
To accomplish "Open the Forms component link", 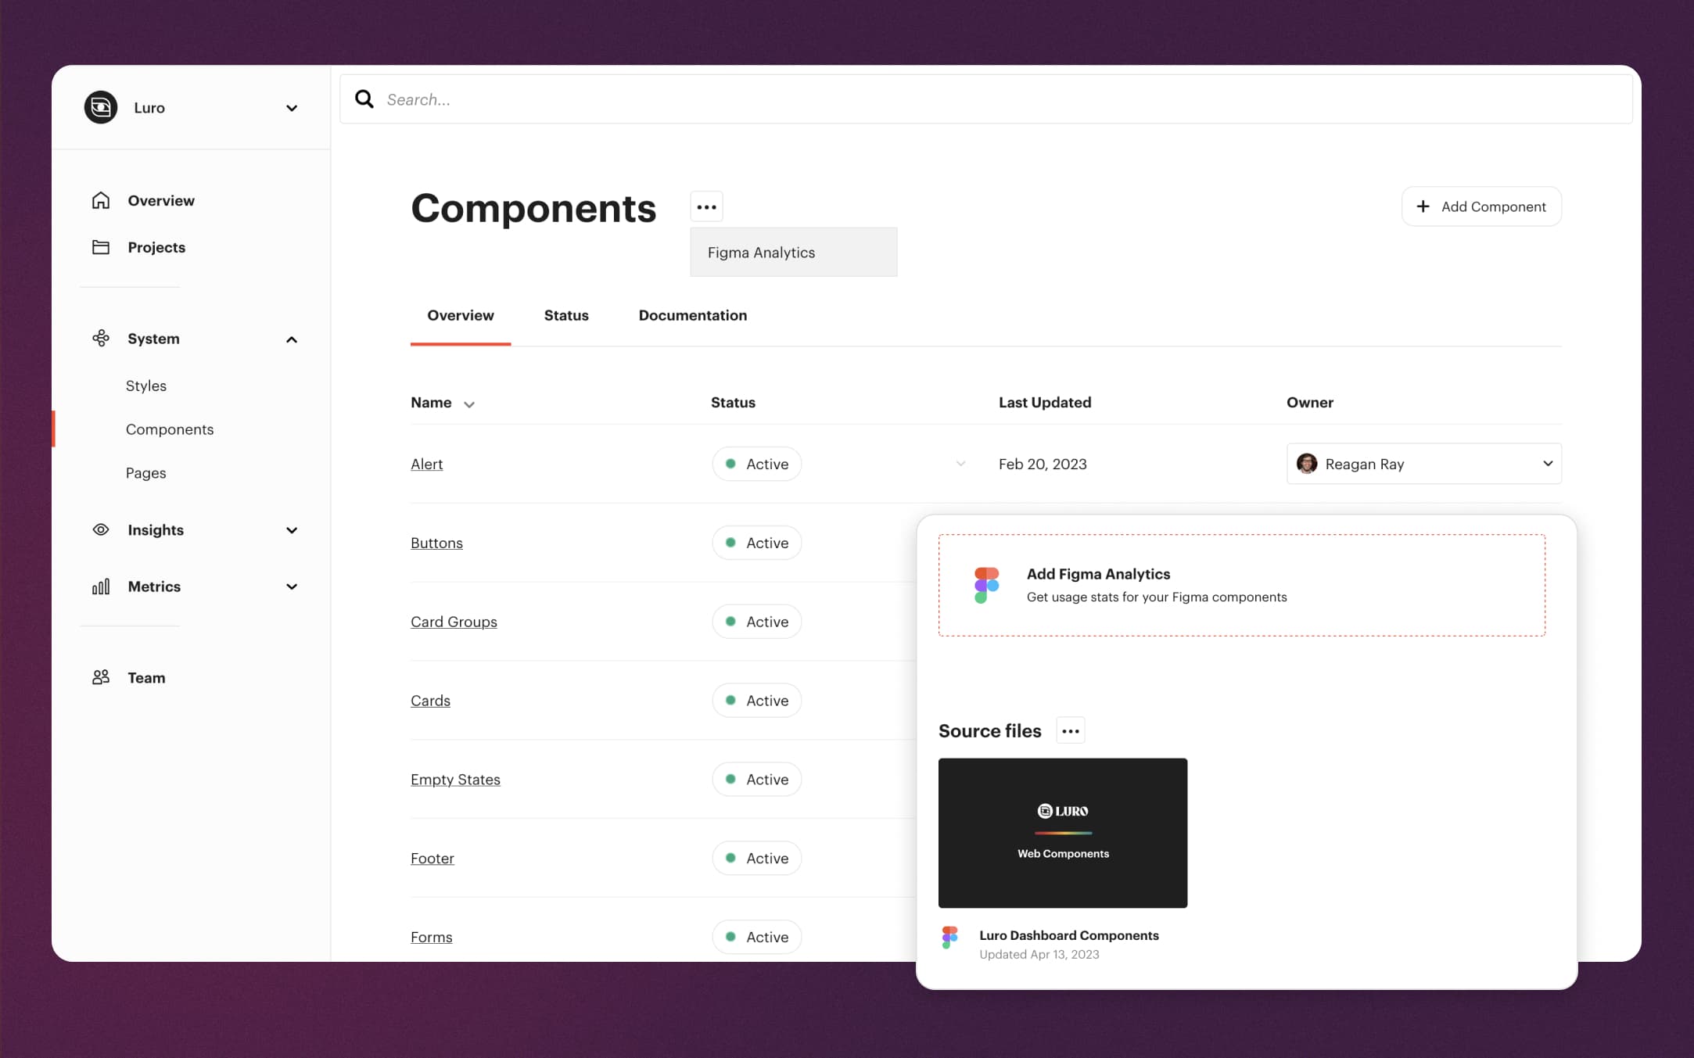I will pyautogui.click(x=431, y=937).
